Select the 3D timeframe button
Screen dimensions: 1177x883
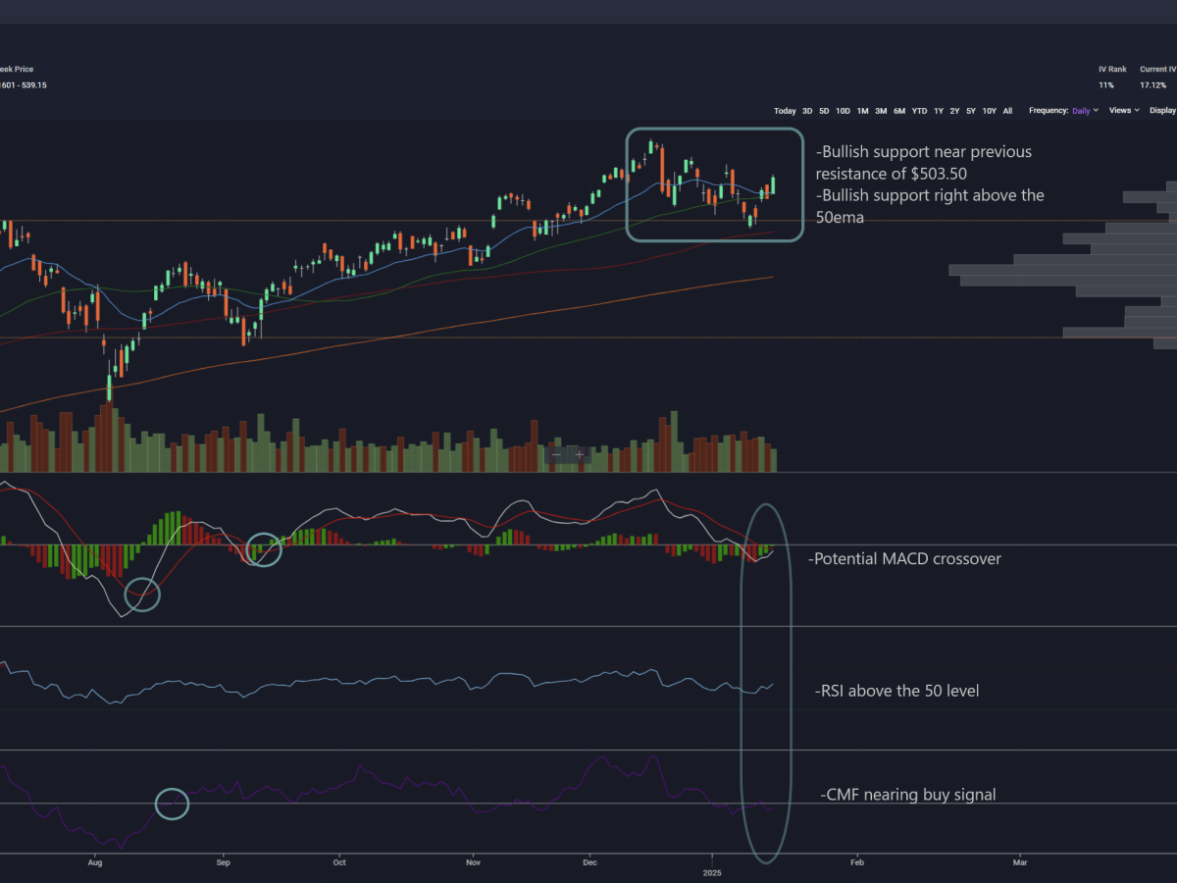[806, 111]
